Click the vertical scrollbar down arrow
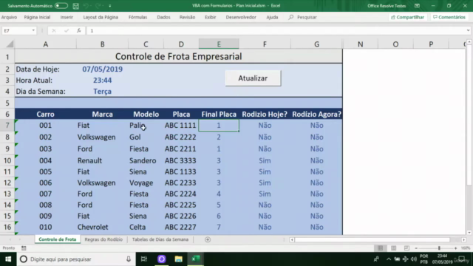The width and height of the screenshot is (473, 266). [469, 233]
